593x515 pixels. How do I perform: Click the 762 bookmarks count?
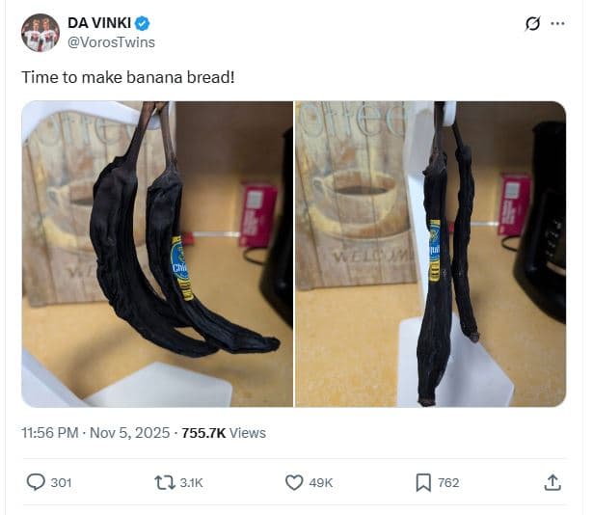point(448,483)
